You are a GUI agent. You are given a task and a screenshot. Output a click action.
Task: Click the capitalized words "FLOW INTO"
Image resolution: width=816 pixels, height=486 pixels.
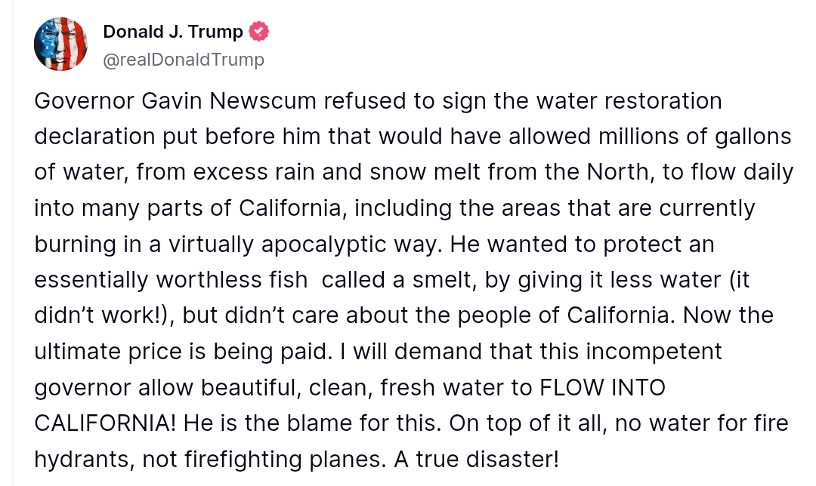601,387
